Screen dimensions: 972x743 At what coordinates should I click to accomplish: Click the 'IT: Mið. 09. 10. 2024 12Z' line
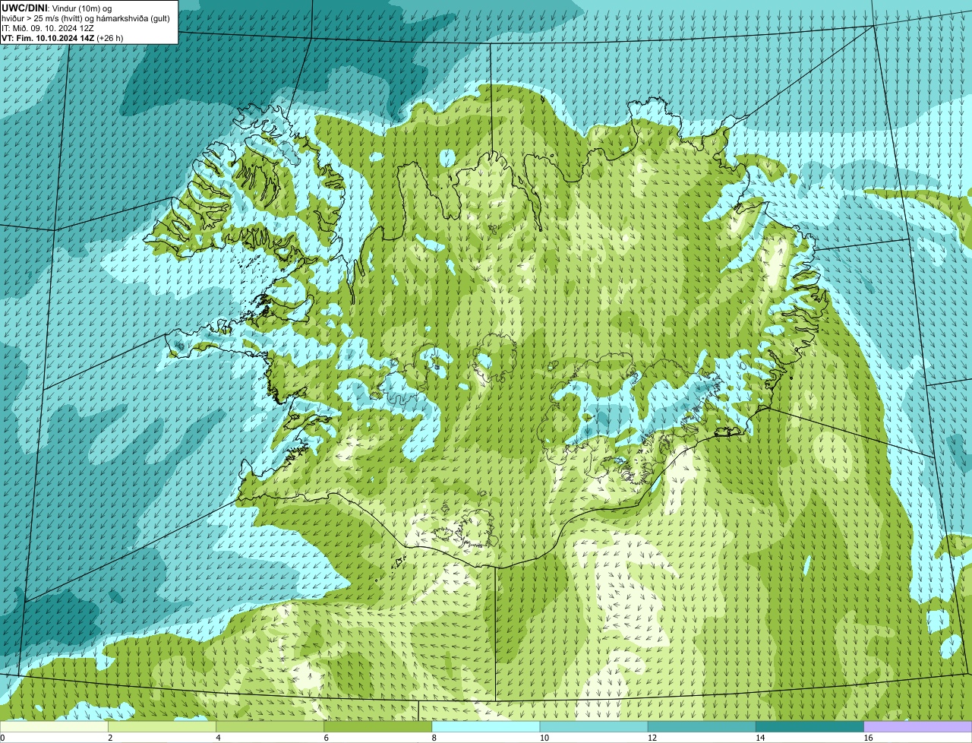click(x=49, y=27)
